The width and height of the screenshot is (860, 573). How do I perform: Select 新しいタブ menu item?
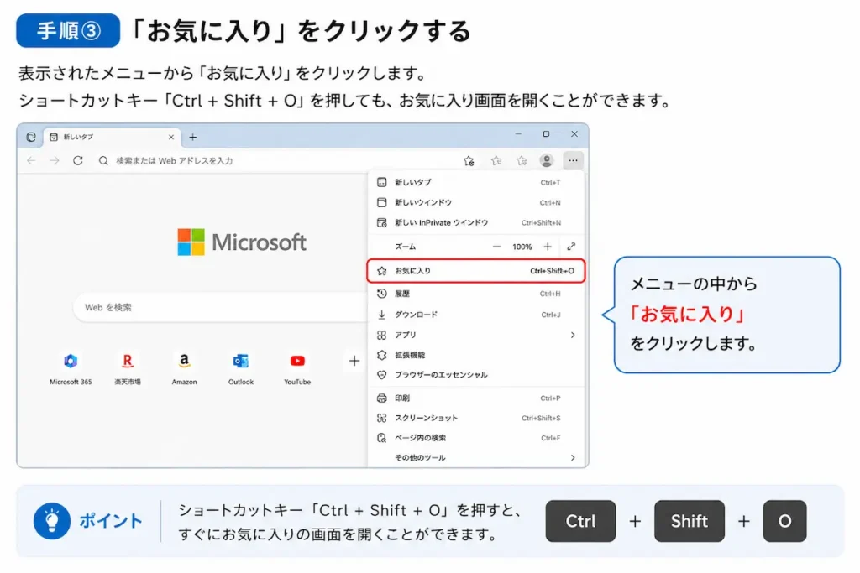(476, 182)
